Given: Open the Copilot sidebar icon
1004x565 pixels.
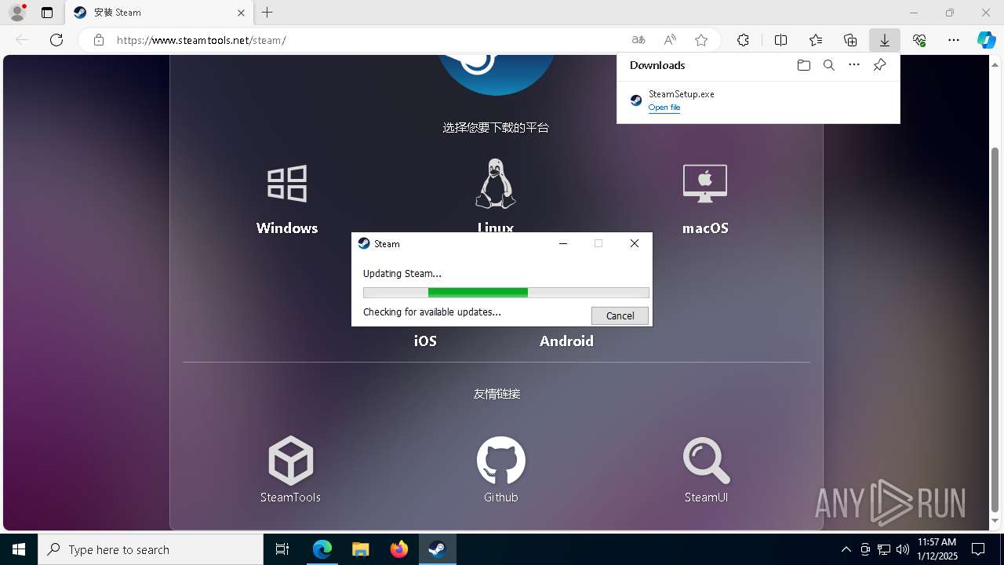Looking at the screenshot, I should 986,40.
